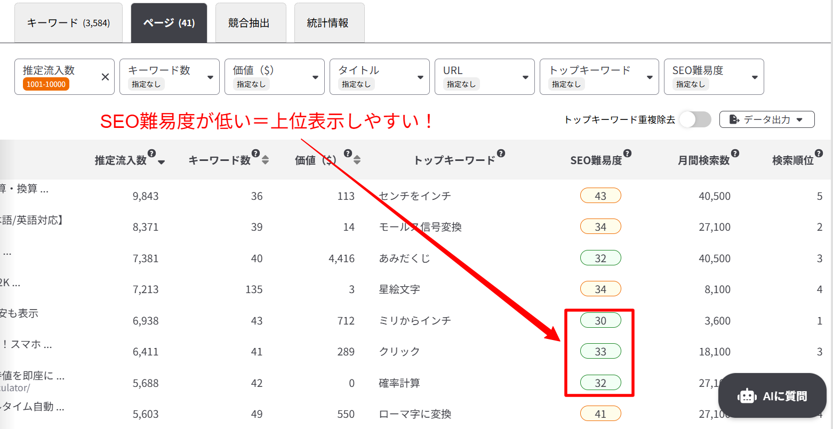
Task: Click the データ出力 export button
Action: coord(766,119)
